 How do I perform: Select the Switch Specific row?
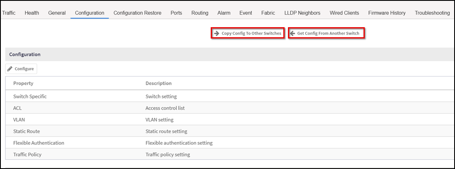click(230, 96)
